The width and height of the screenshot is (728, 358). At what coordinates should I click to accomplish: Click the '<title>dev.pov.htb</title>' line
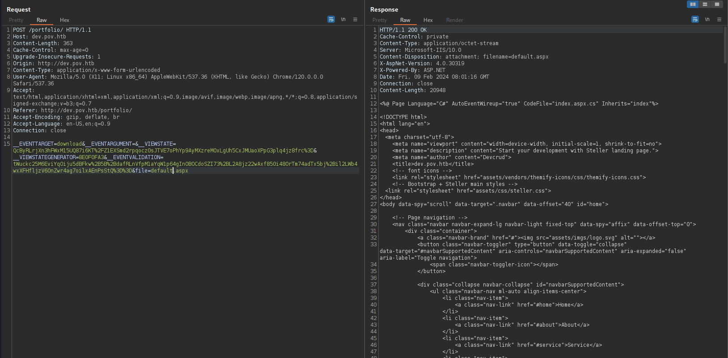[x=433, y=164]
